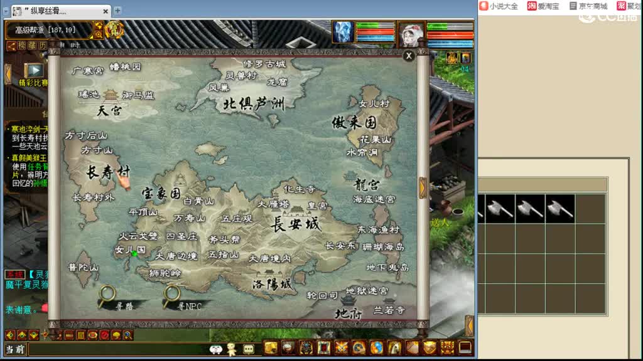Click the yellow doll figure icon

232,349
